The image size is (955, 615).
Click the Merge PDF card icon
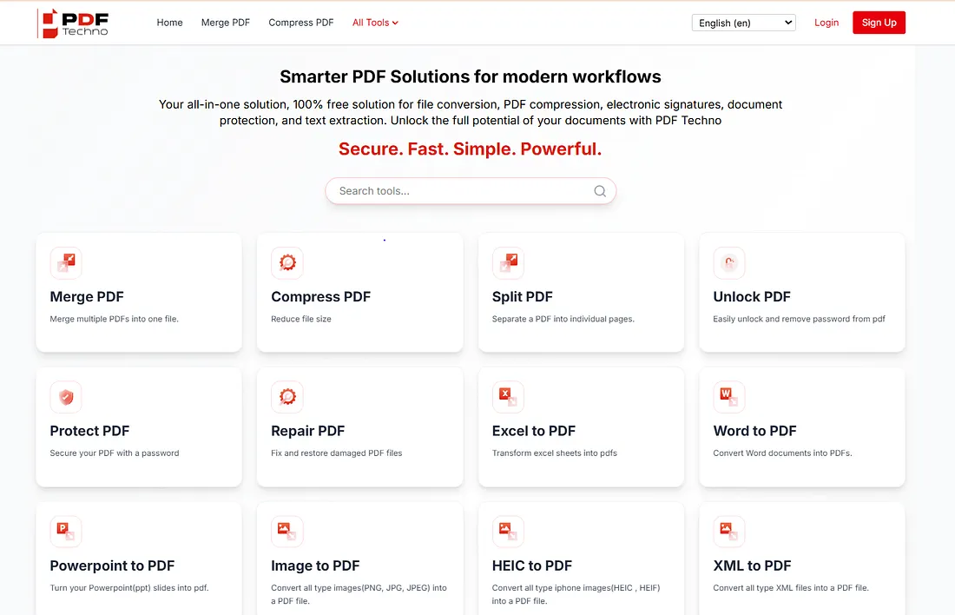[x=66, y=263]
